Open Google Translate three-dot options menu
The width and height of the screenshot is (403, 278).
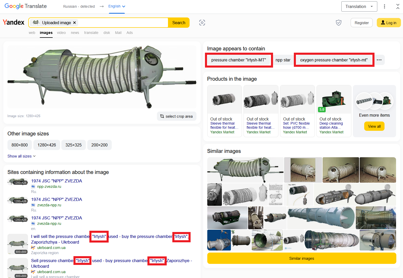384,6
